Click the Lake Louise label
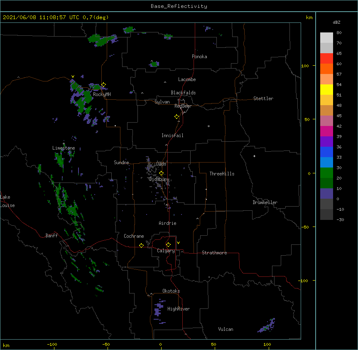This screenshot has width=358, height=350. (x=7, y=201)
